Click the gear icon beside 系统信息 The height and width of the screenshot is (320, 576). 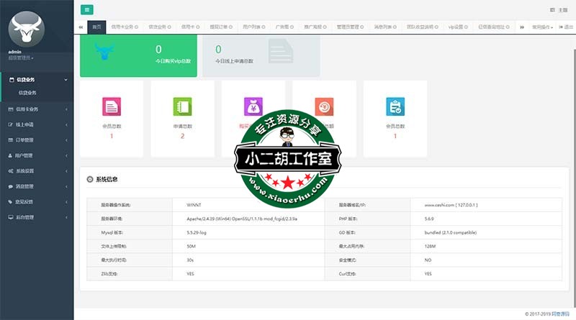tap(89, 179)
